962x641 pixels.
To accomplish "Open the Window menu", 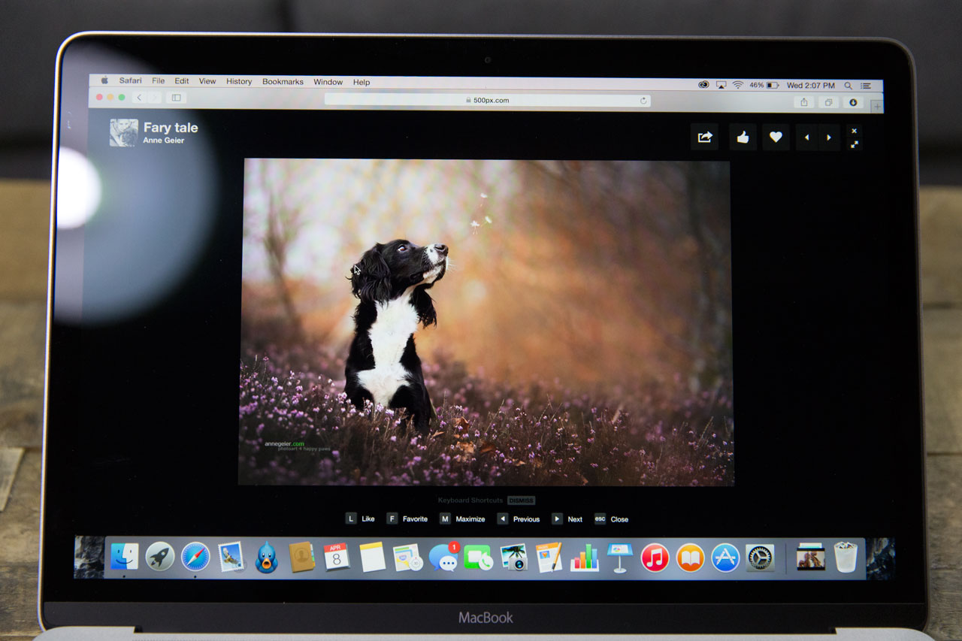I will [x=328, y=82].
